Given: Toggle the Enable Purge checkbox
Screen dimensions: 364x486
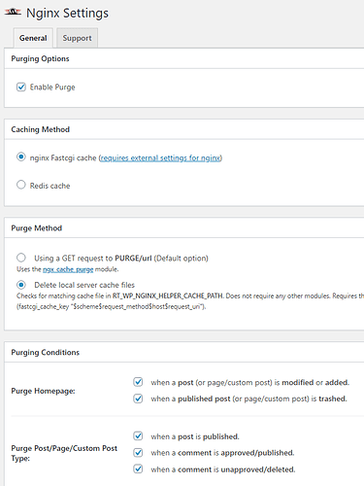Looking at the screenshot, I should [x=21, y=87].
